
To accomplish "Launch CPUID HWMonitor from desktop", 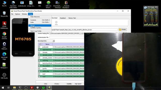I will 4,25.
